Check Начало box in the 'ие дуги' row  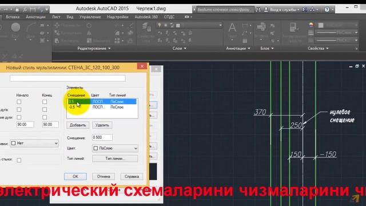point(19,117)
